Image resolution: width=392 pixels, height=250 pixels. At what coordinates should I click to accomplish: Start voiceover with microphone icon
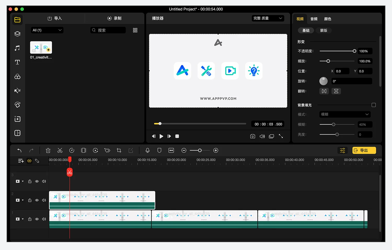148,150
